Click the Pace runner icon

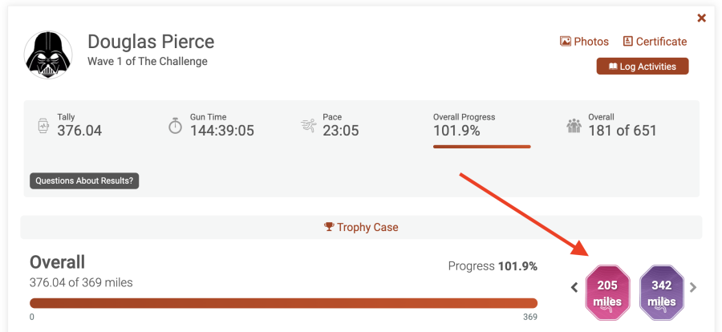(308, 125)
